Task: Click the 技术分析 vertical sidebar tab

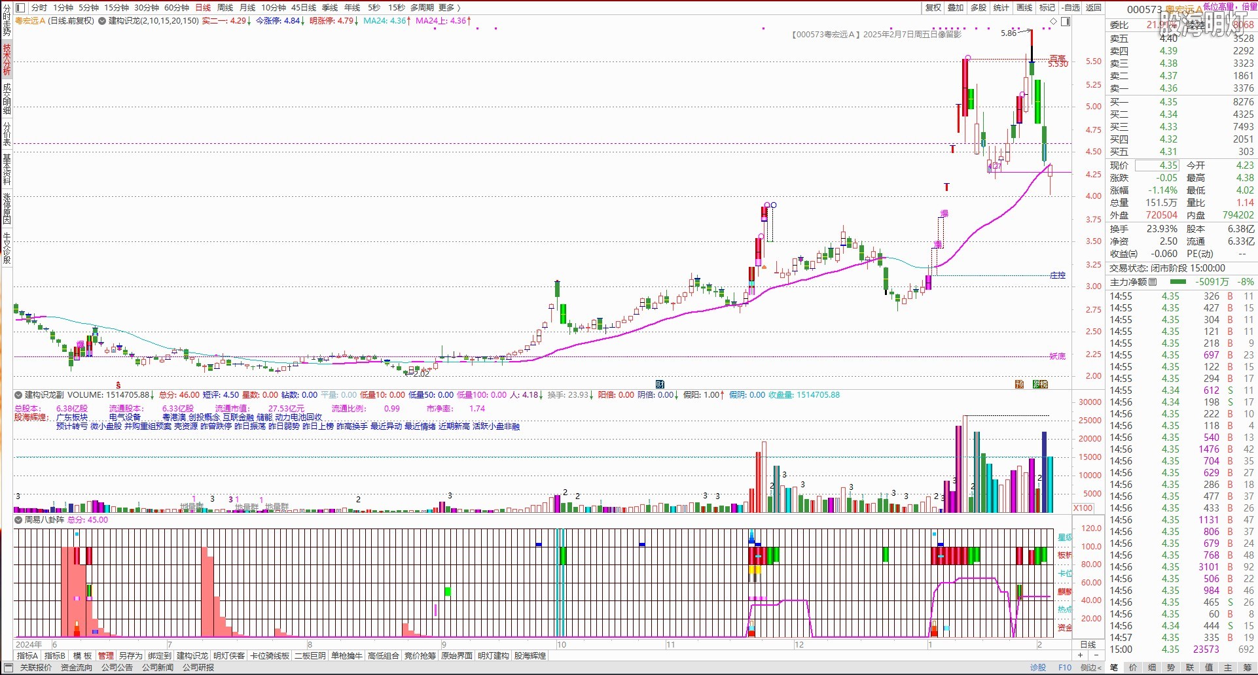Action: tap(7, 60)
